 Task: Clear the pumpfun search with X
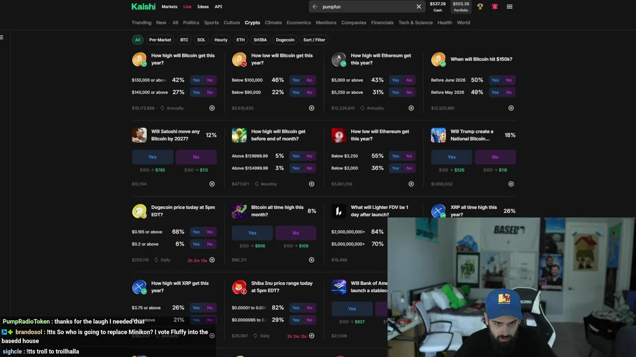[x=419, y=6]
